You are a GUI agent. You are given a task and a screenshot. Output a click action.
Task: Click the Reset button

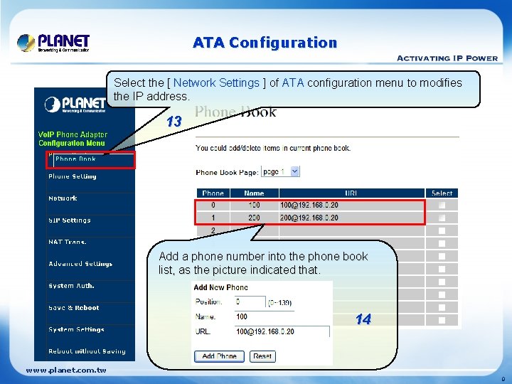262,356
